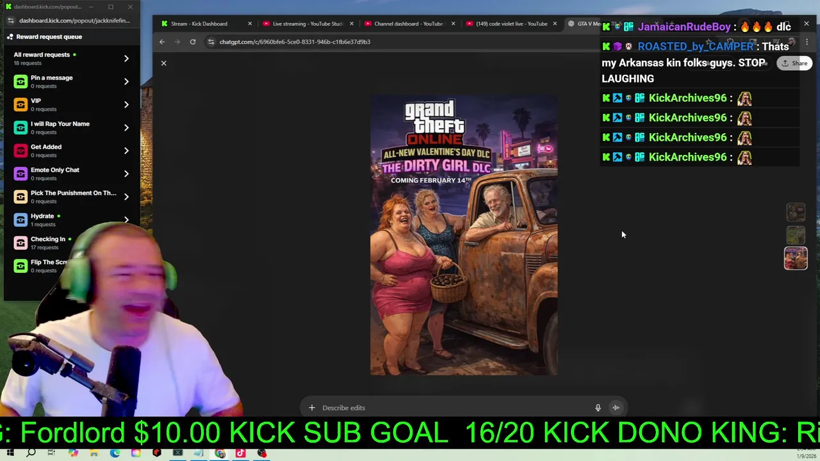
Task: Start voice mode with the waveform icon
Action: 616,408
